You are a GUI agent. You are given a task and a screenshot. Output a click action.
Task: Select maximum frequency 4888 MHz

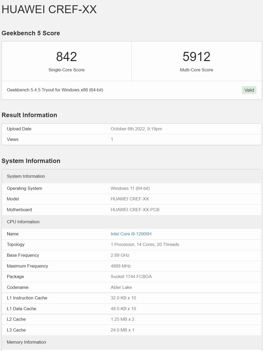click(x=121, y=266)
